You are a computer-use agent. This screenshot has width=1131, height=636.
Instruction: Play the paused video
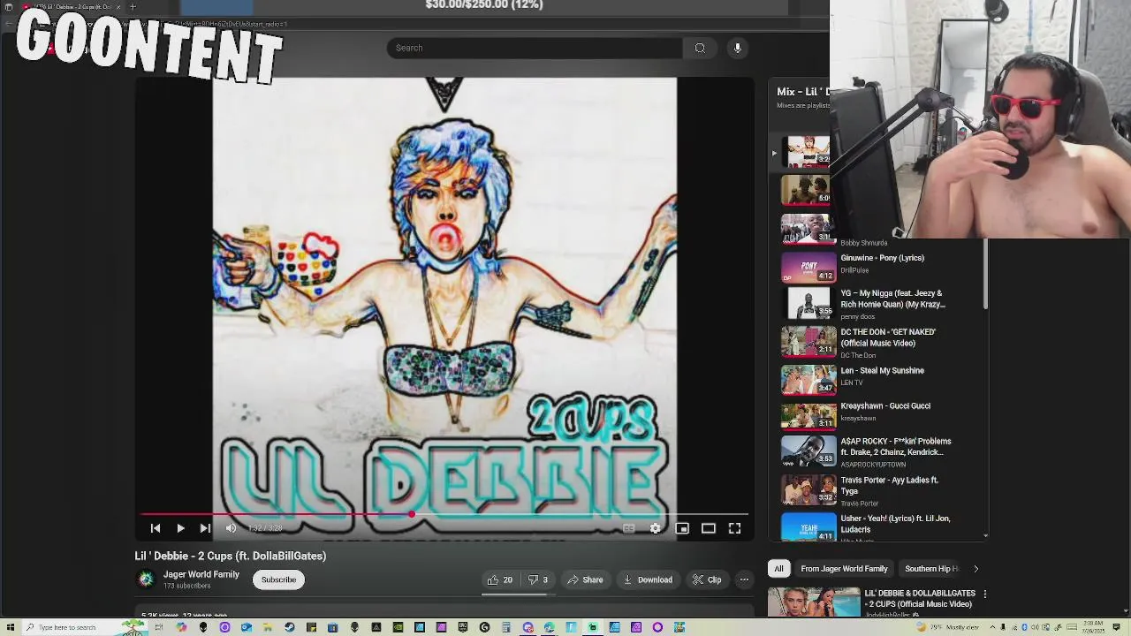(180, 528)
